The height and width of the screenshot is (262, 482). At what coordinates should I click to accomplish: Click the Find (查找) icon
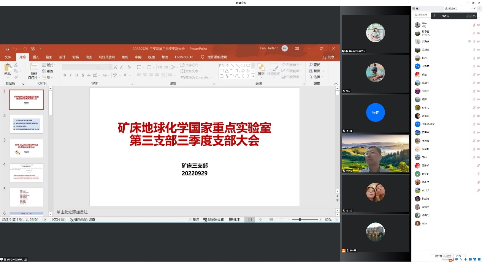pyautogui.click(x=314, y=65)
